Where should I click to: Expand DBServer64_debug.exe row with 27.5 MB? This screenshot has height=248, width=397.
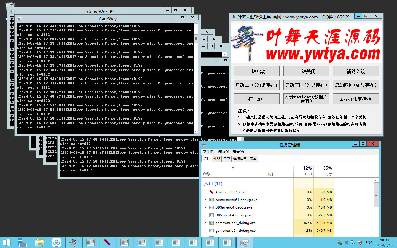click(205, 215)
